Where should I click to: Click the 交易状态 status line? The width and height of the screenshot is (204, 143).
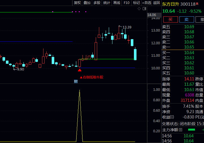(x=183, y=124)
